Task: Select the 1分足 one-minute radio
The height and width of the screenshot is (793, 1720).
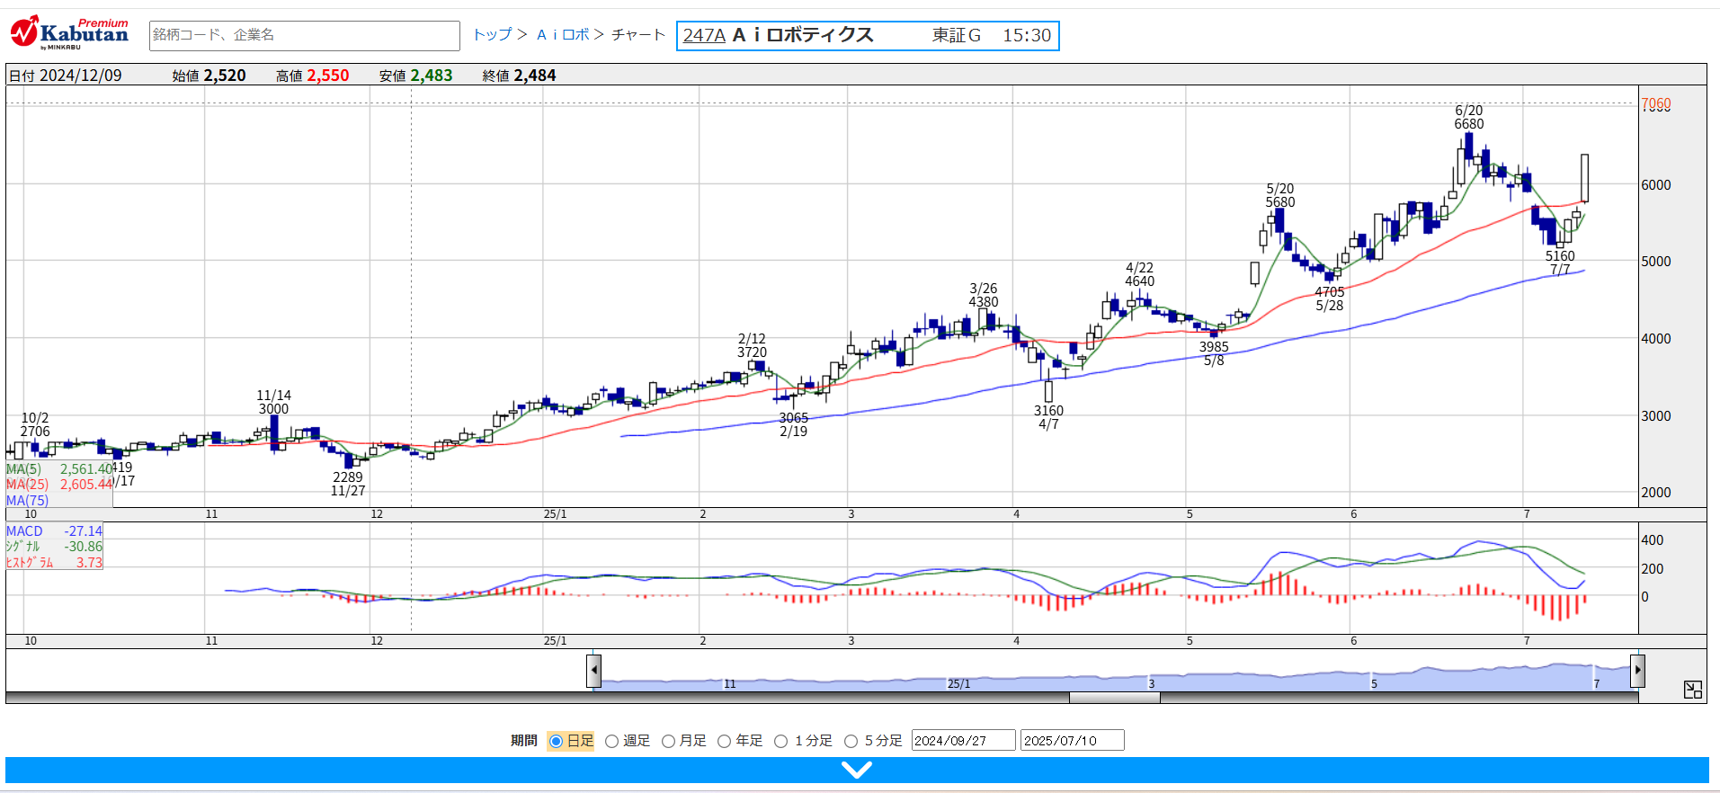Action: point(780,741)
